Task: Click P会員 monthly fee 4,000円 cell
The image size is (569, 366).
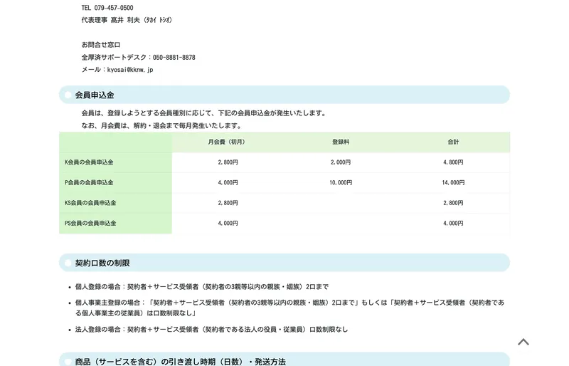Action: coord(228,183)
